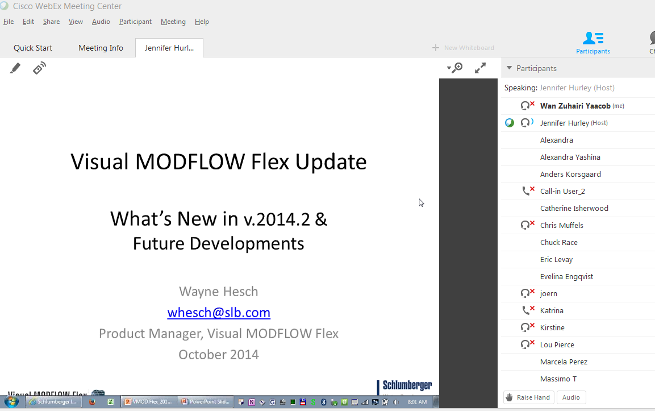Open the Participants panel icon
This screenshot has height=411, width=655.
click(593, 43)
